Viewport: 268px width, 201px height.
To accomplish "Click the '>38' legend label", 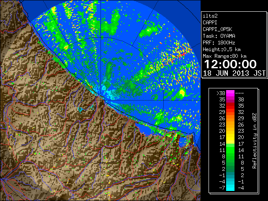I will point(221,93).
